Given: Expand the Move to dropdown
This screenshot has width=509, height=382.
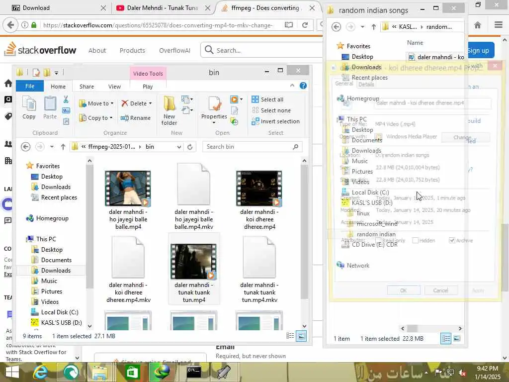Looking at the screenshot, I should (112, 103).
